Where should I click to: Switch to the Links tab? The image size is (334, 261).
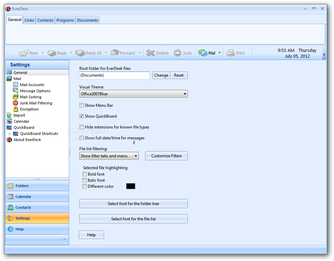(x=29, y=20)
